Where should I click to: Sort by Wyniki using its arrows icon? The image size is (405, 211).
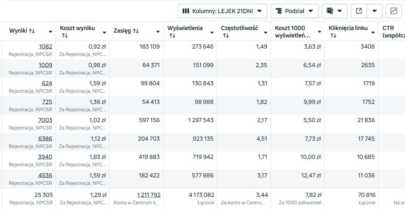[32, 31]
